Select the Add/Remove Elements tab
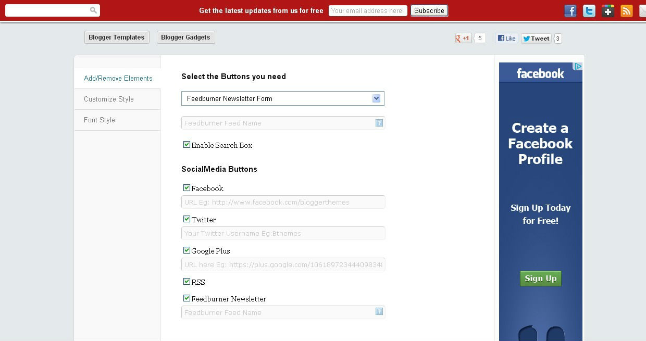Viewport: 646px width, 341px height. [x=117, y=78]
